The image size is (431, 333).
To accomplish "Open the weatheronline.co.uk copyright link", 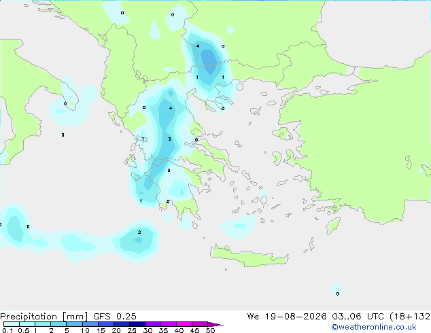I will pyautogui.click(x=374, y=327).
